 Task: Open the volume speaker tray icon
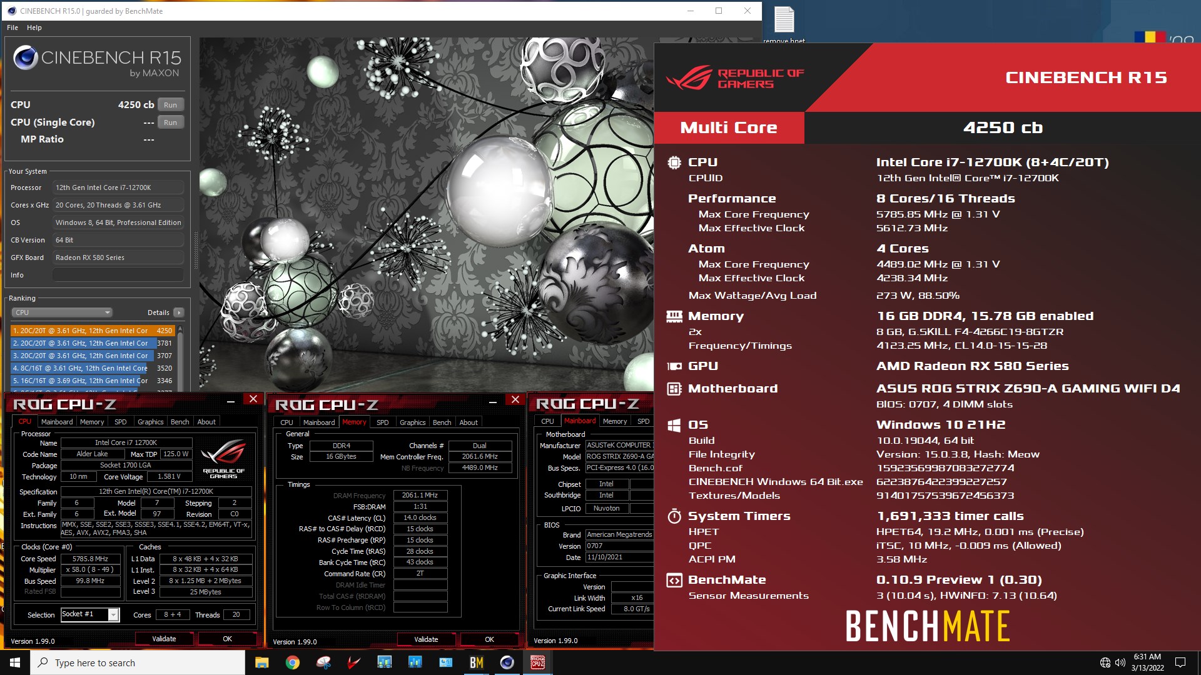(x=1120, y=662)
